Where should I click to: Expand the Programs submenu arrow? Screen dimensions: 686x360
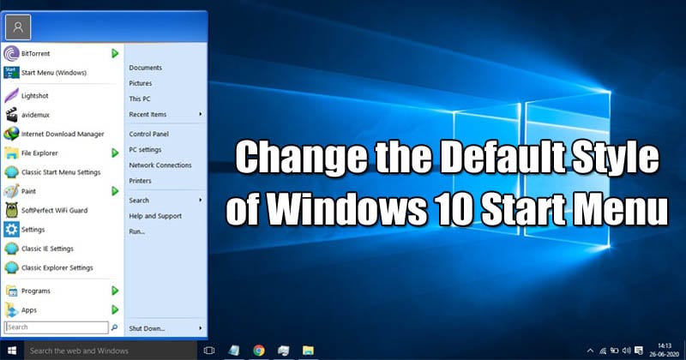[115, 291]
